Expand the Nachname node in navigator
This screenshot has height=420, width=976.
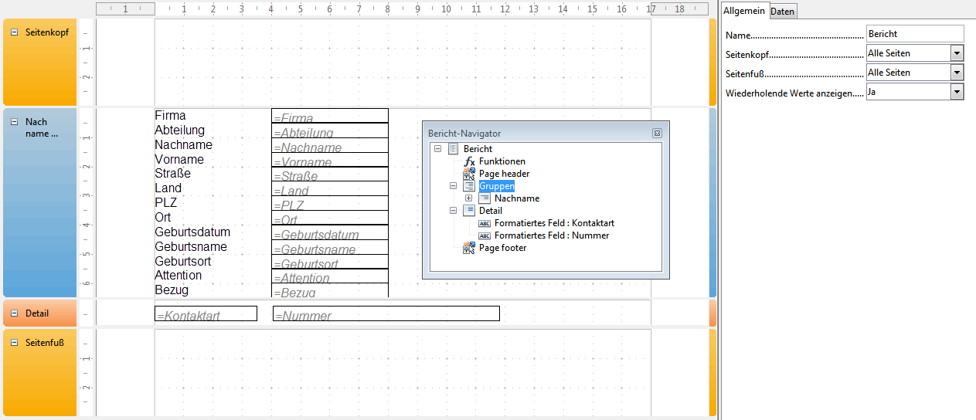click(x=468, y=198)
